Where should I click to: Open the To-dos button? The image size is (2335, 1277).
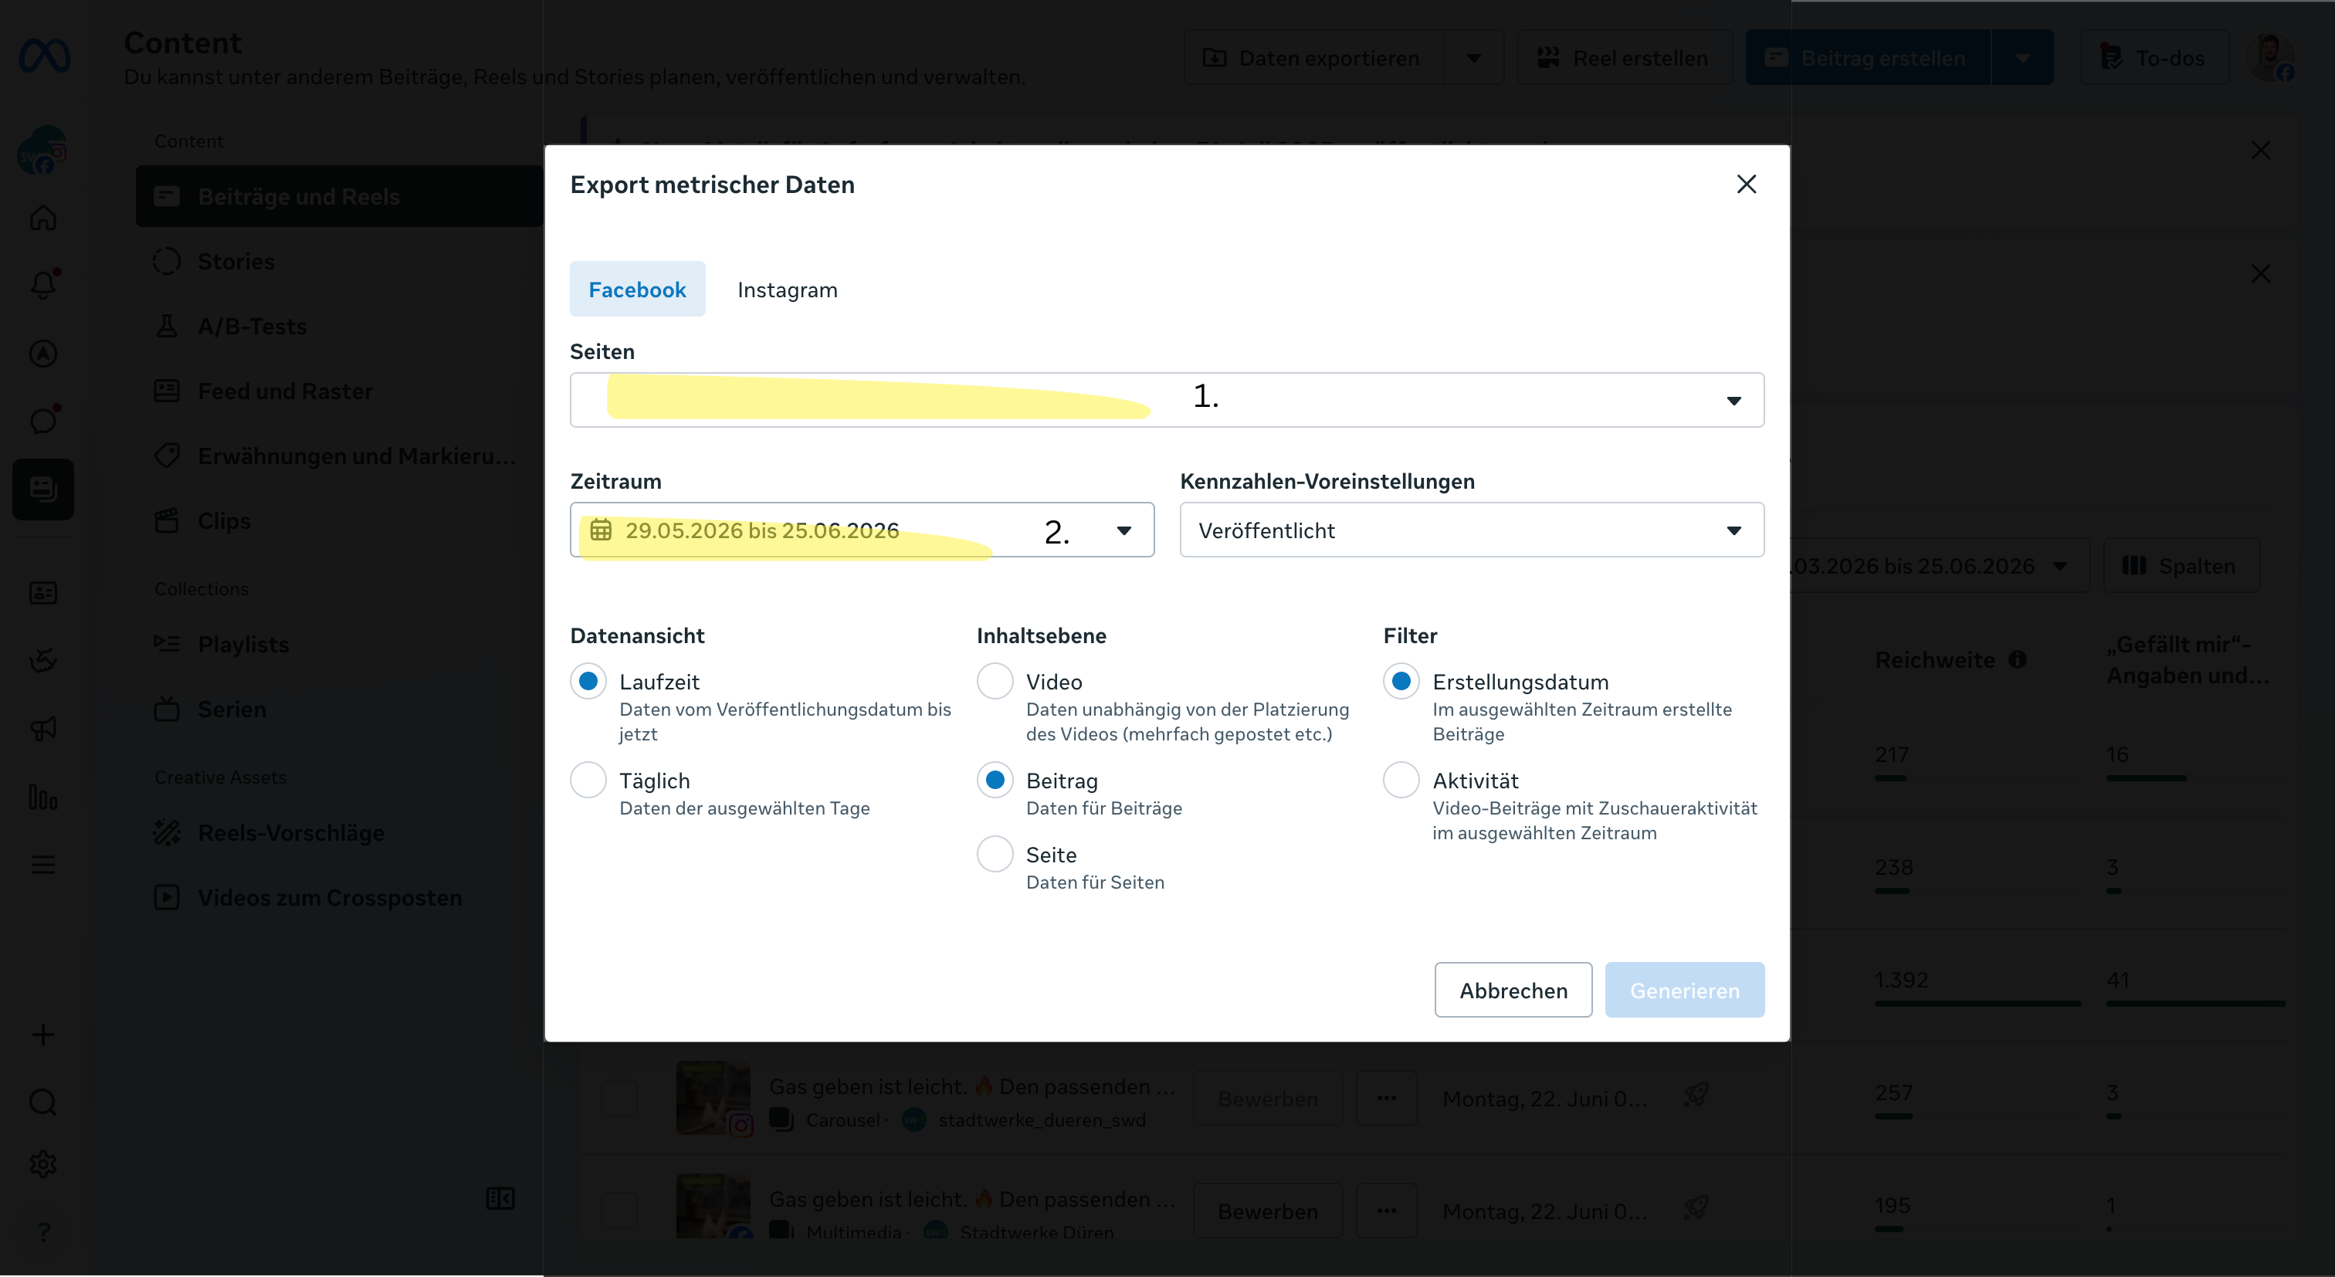point(2154,57)
